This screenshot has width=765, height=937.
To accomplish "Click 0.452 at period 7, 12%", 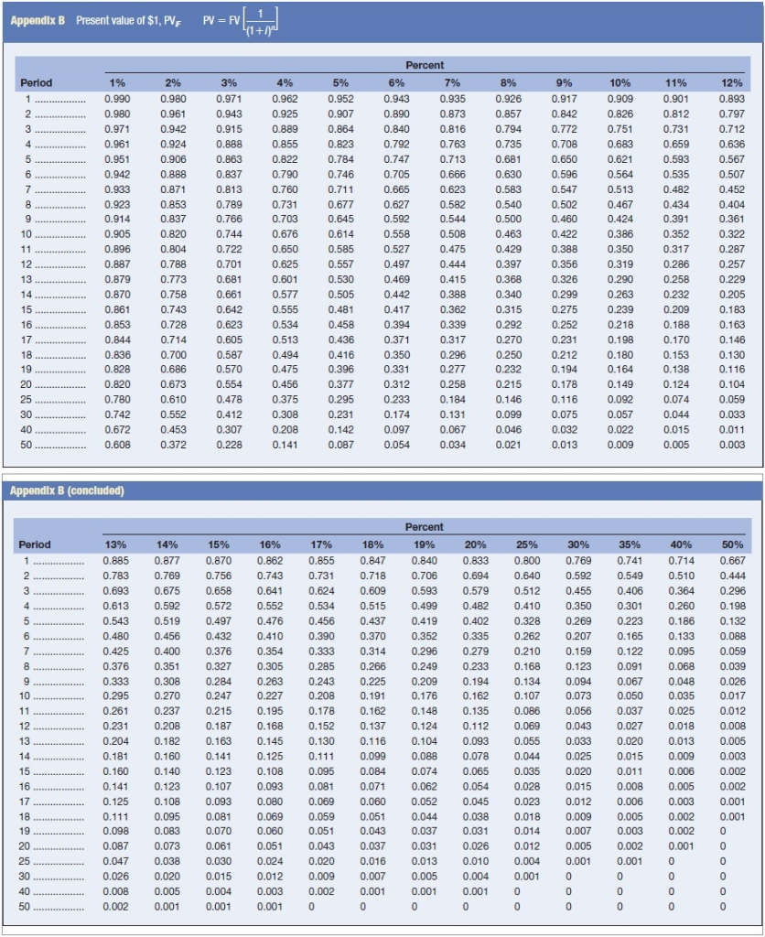I will coord(732,189).
